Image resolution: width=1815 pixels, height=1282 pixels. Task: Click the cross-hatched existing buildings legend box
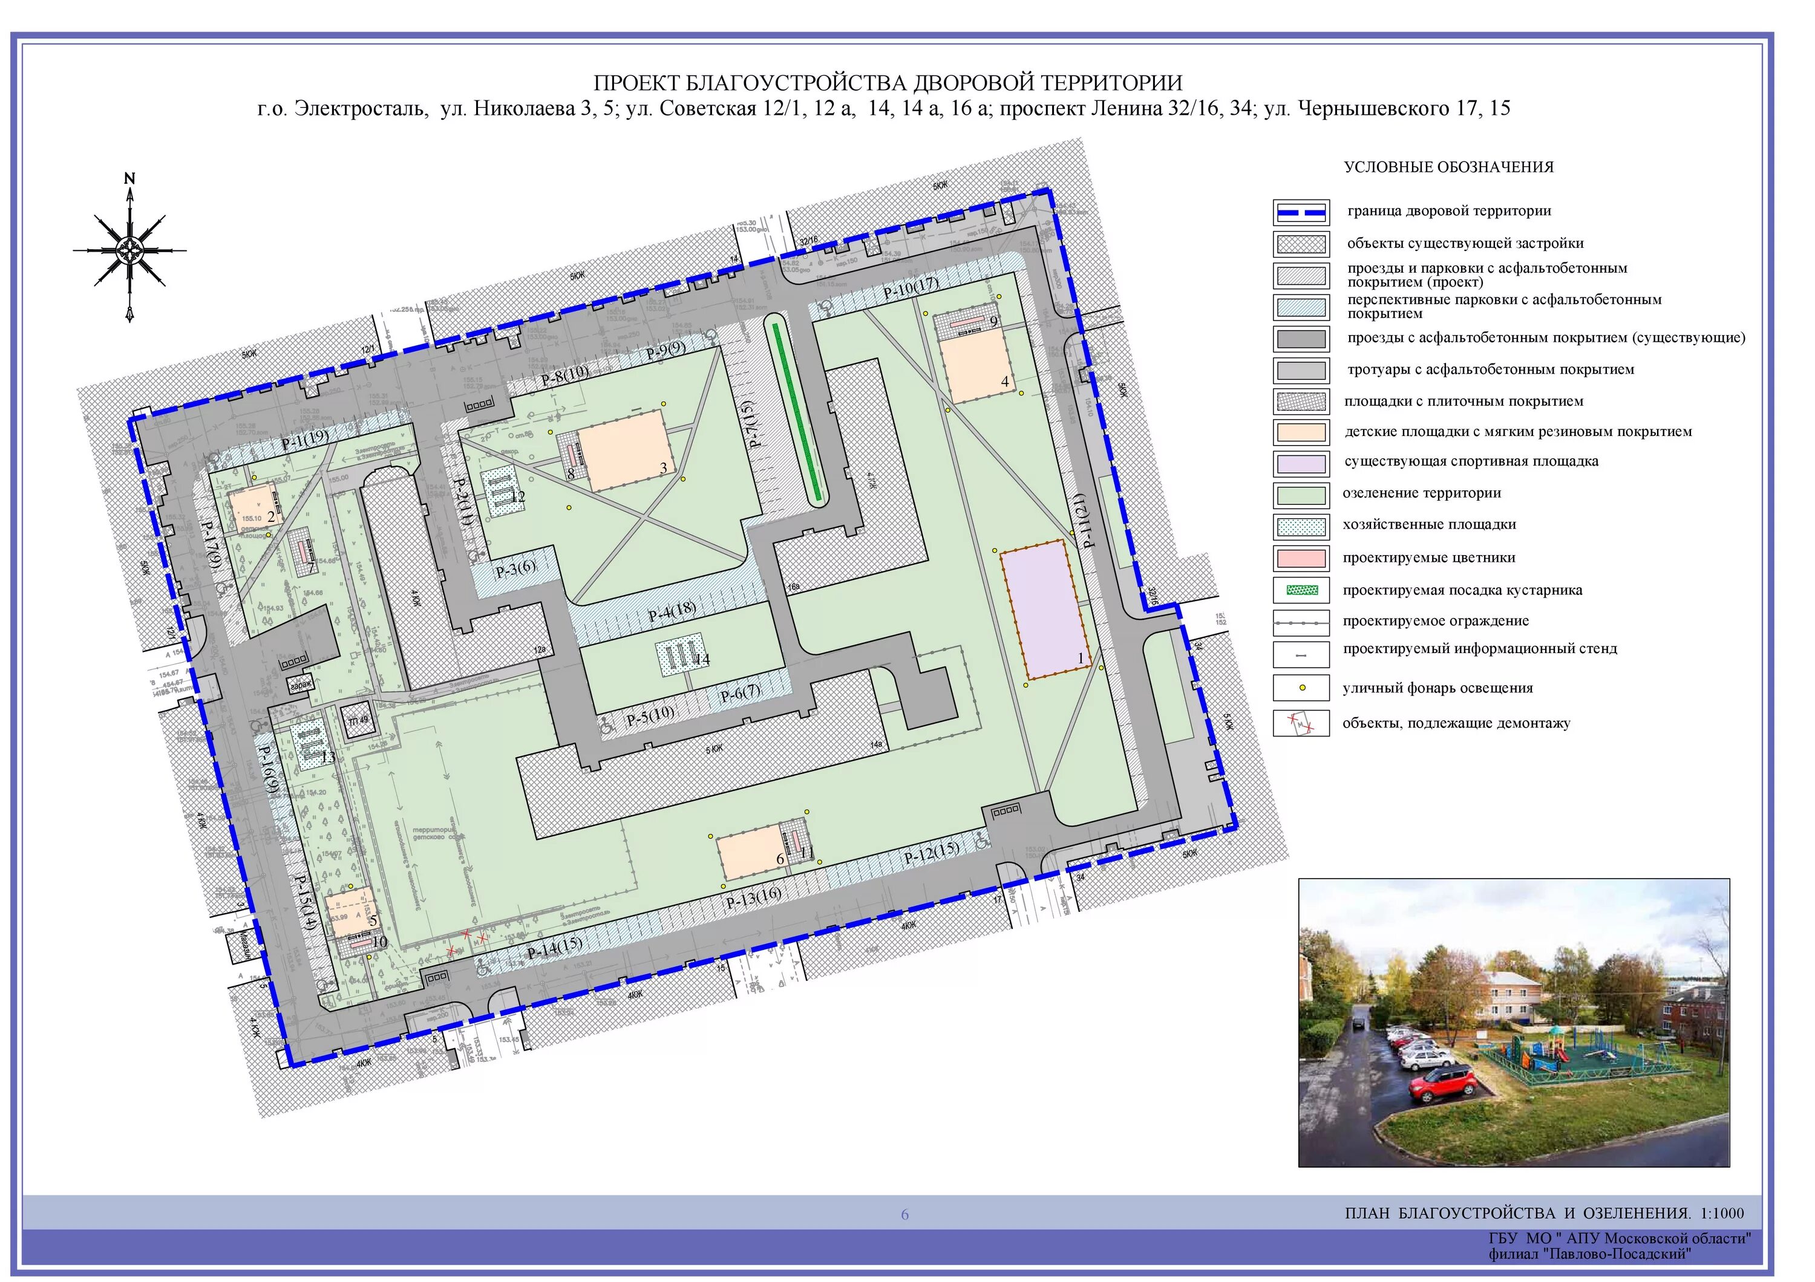pyautogui.click(x=1301, y=243)
